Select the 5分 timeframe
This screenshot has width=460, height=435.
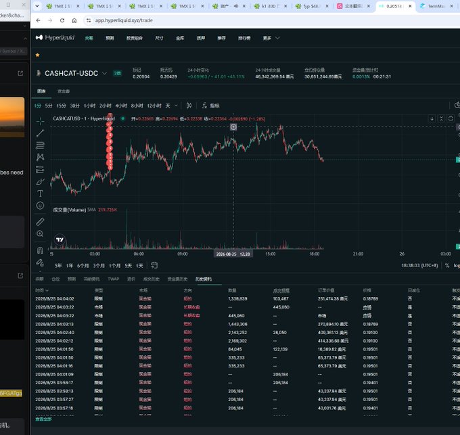(x=49, y=106)
